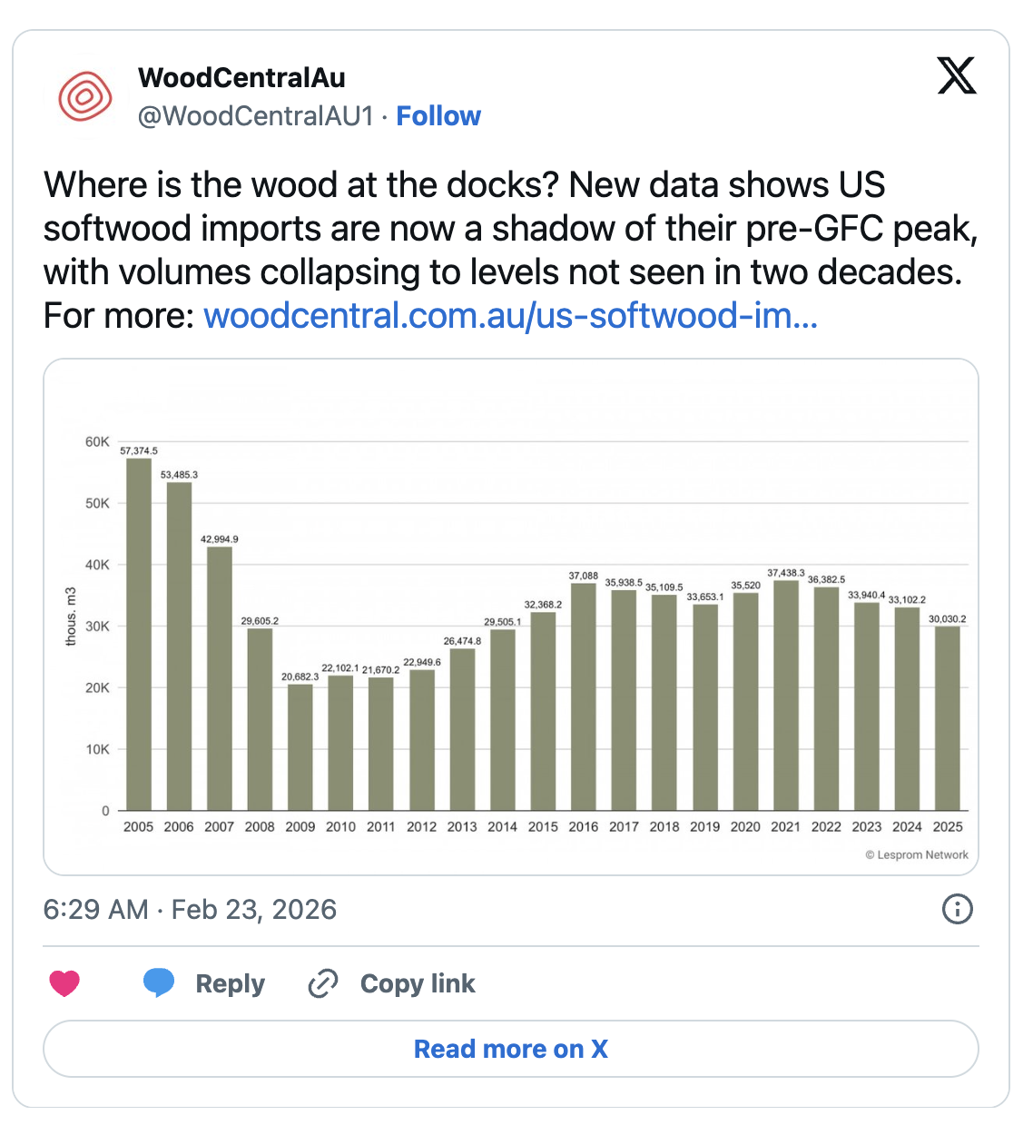The width and height of the screenshot is (1033, 1135).
Task: Click the Copy link text
Action: [418, 983]
